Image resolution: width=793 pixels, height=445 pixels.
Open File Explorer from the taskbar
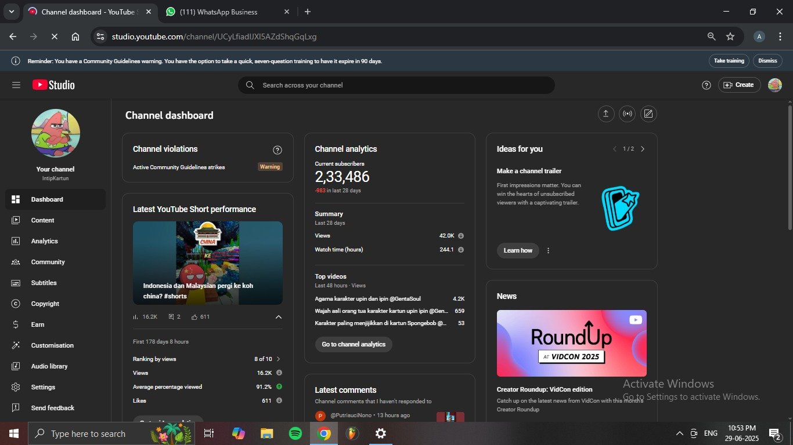point(267,433)
